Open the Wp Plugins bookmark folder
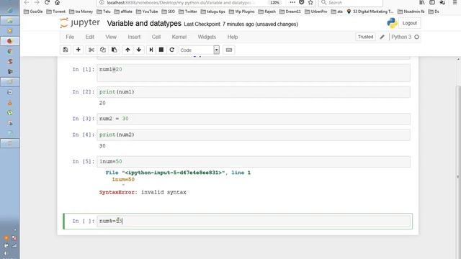The height and width of the screenshot is (259, 461). [x=242, y=12]
